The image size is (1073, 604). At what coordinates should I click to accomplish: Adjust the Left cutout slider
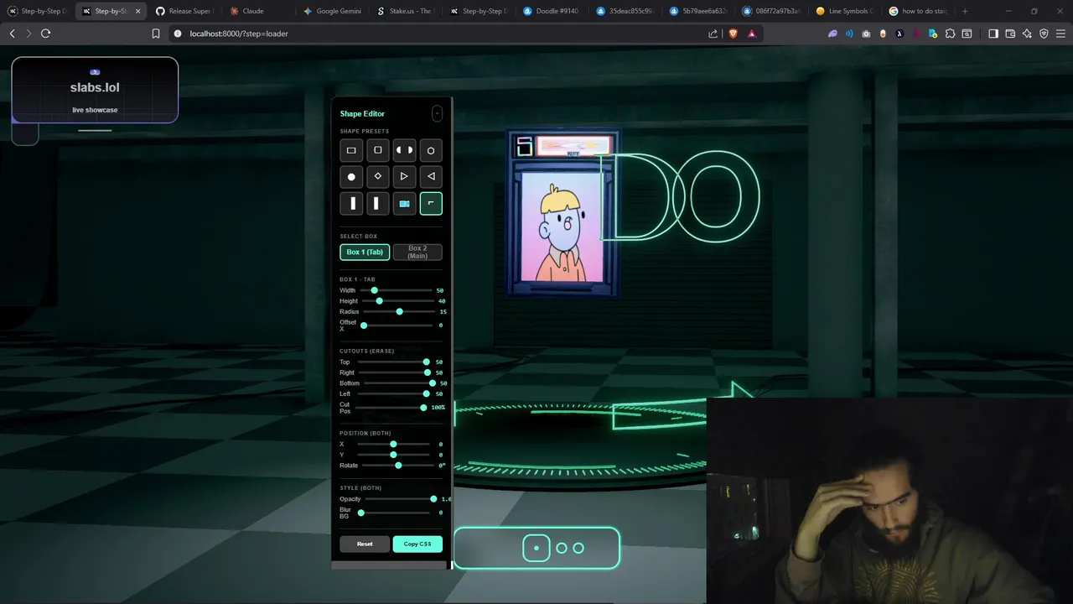[394, 393]
